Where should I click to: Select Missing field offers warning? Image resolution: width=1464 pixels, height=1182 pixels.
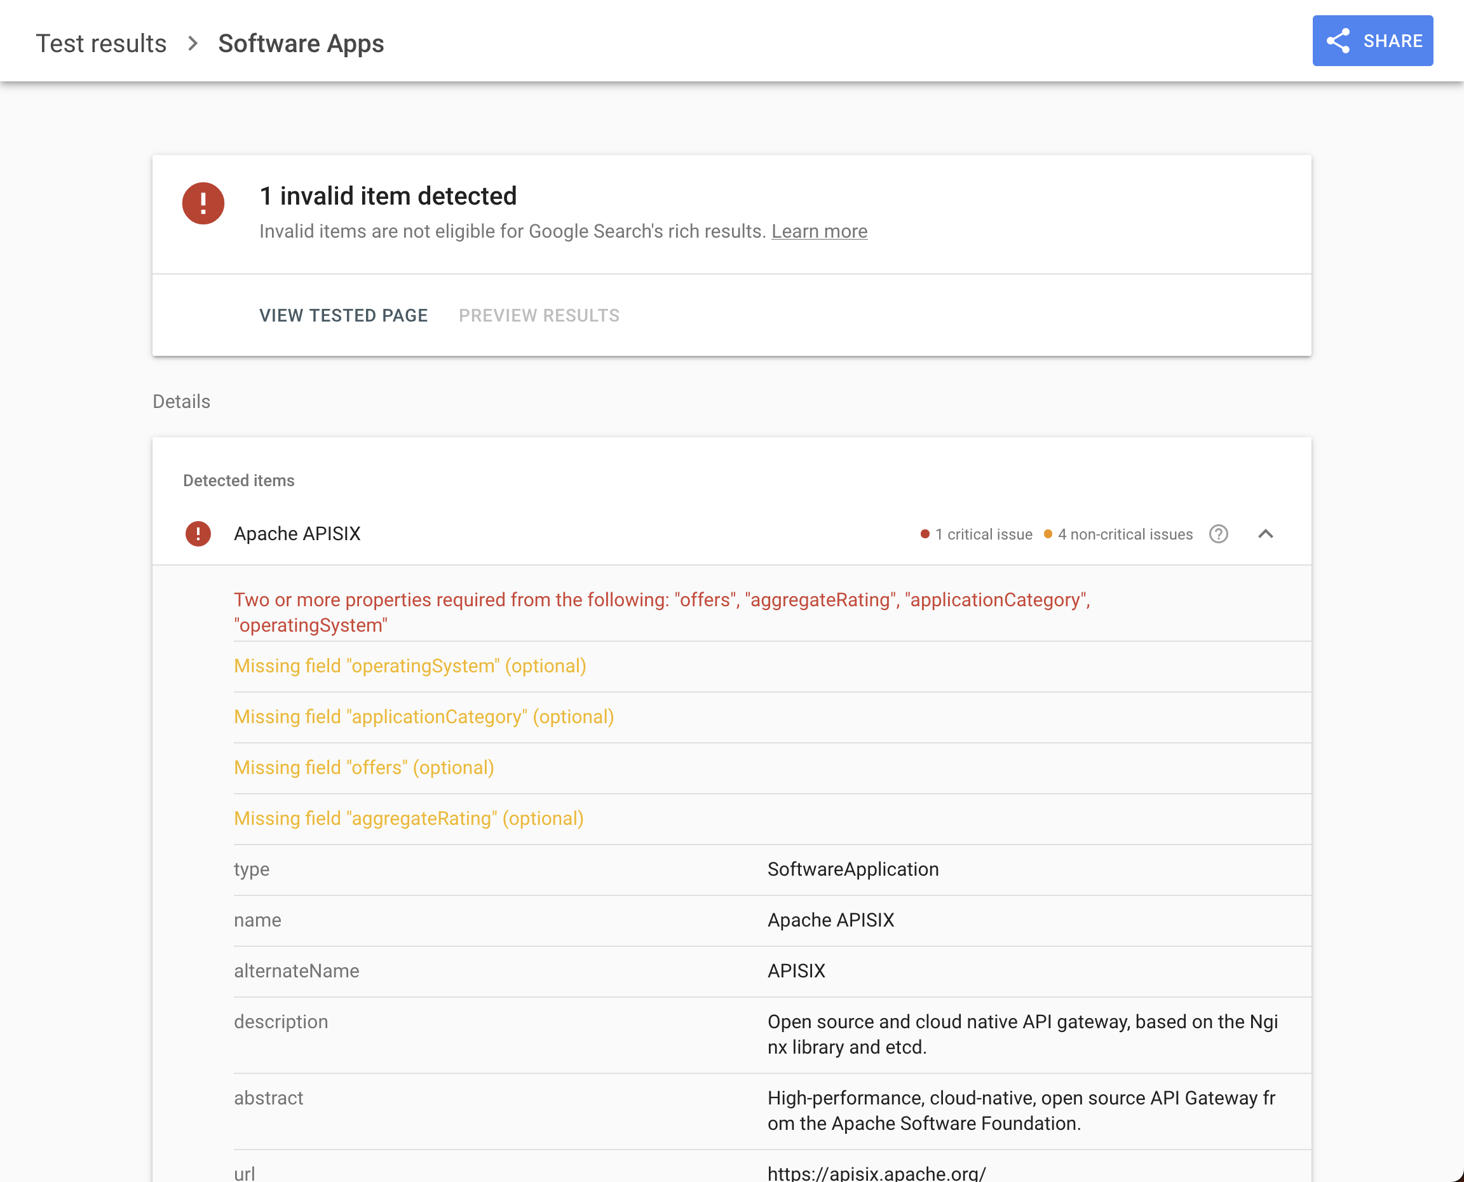tap(363, 768)
